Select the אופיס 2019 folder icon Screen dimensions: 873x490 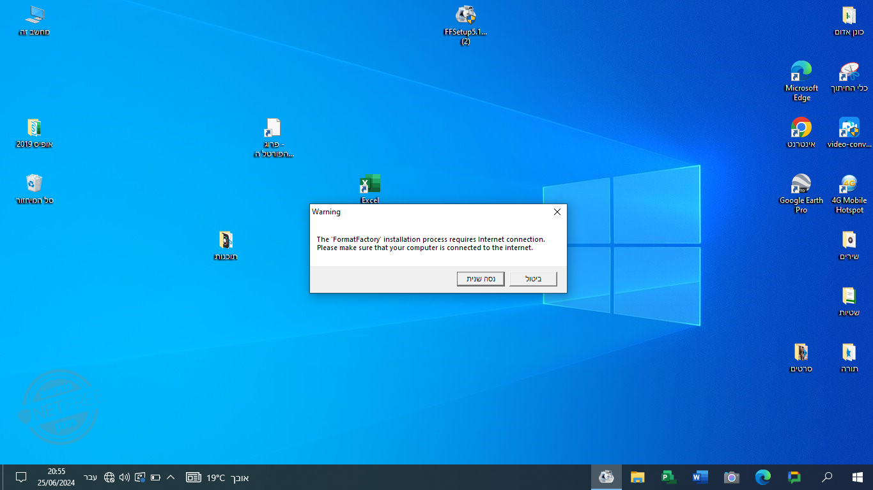click(x=35, y=133)
